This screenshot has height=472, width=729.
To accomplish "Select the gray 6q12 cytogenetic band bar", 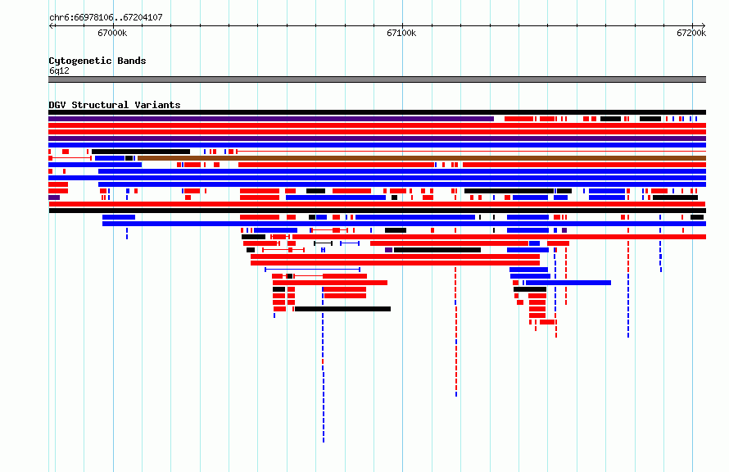I will pyautogui.click(x=377, y=79).
